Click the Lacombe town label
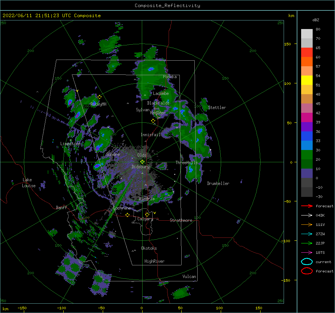Screen dimensions: 335x313 pyautogui.click(x=161, y=93)
